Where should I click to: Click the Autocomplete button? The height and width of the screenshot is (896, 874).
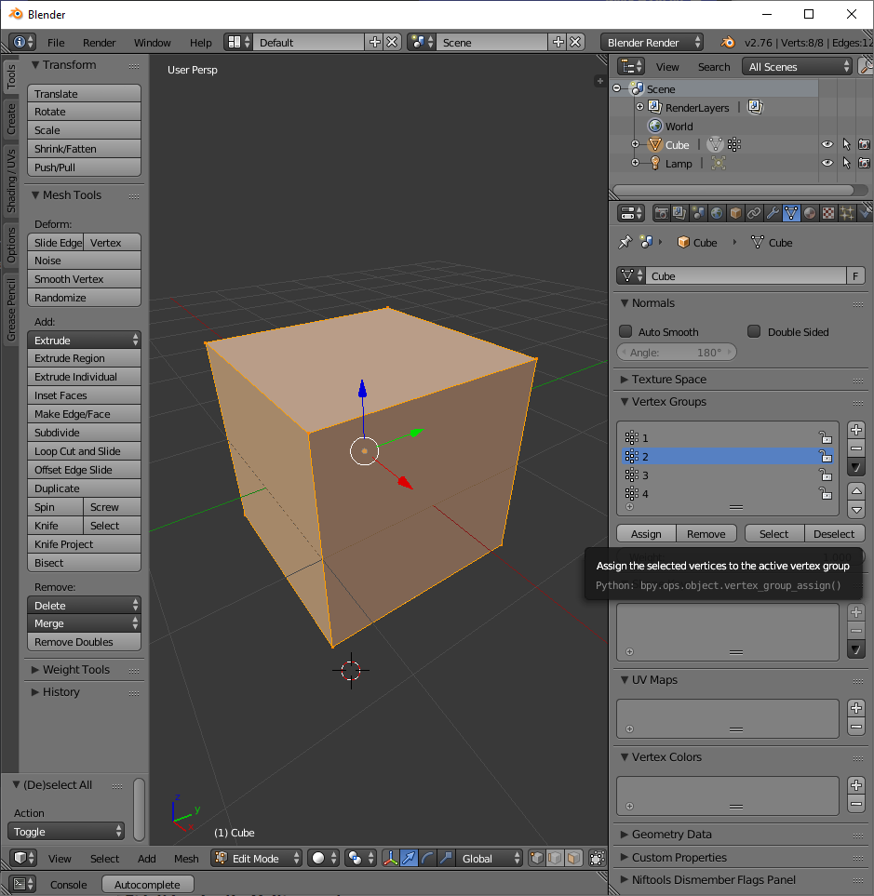point(147,885)
